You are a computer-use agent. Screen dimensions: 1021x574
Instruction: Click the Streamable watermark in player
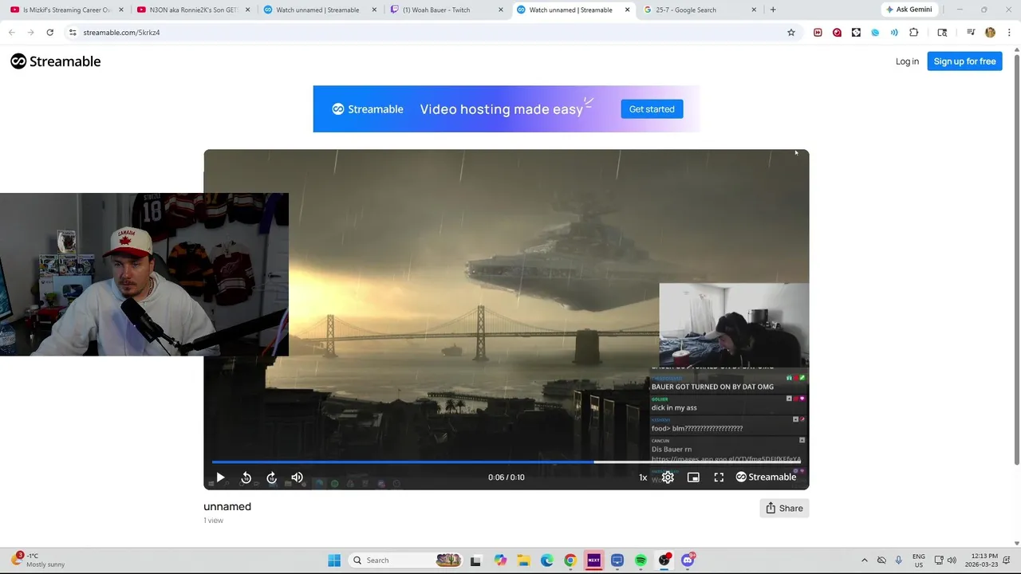pyautogui.click(x=766, y=477)
